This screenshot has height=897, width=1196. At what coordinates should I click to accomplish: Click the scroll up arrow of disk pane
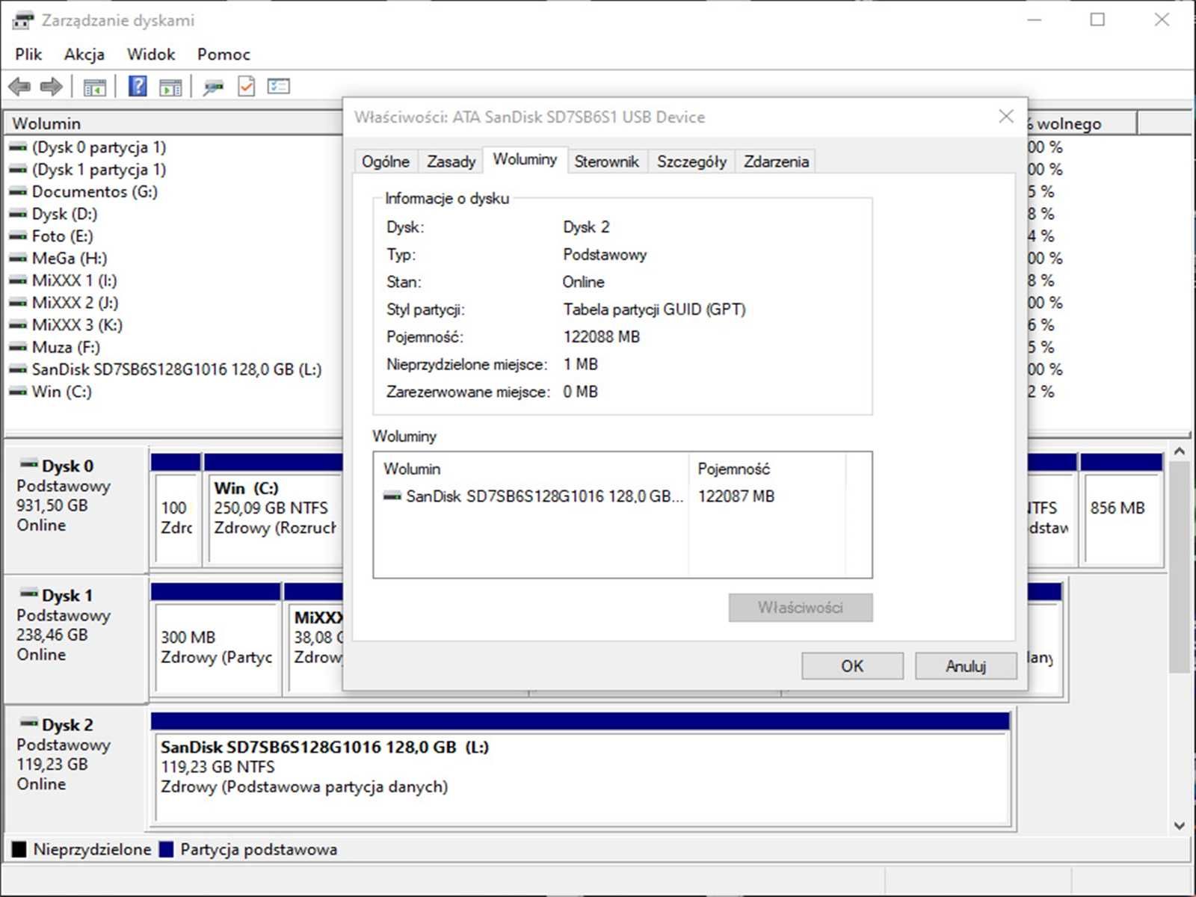coord(1180,451)
